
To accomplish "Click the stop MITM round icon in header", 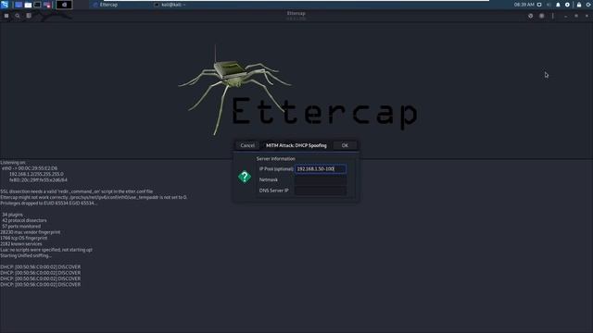I will 541,16.
